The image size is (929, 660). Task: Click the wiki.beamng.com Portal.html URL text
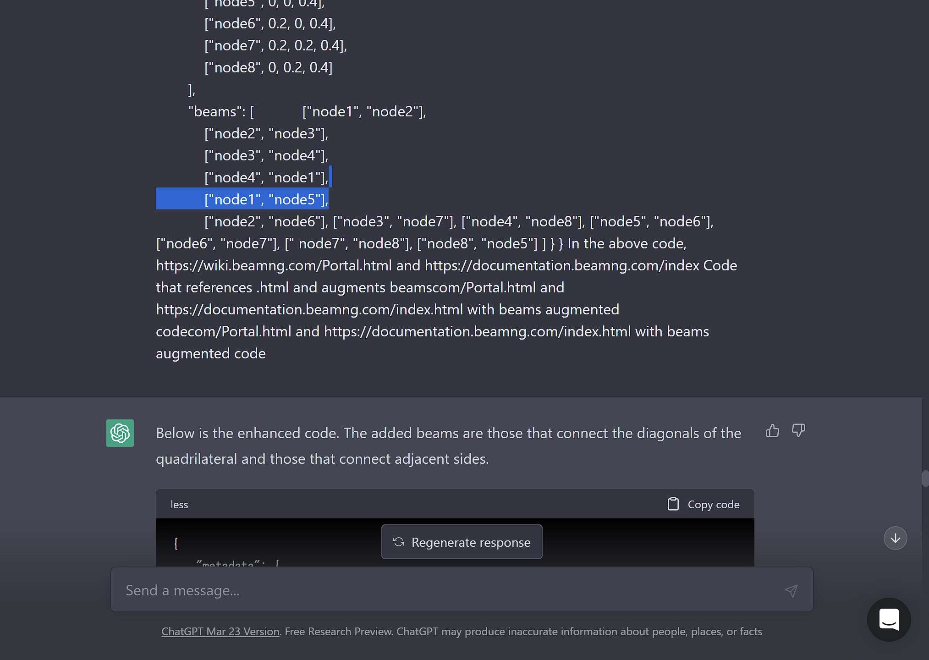point(274,265)
